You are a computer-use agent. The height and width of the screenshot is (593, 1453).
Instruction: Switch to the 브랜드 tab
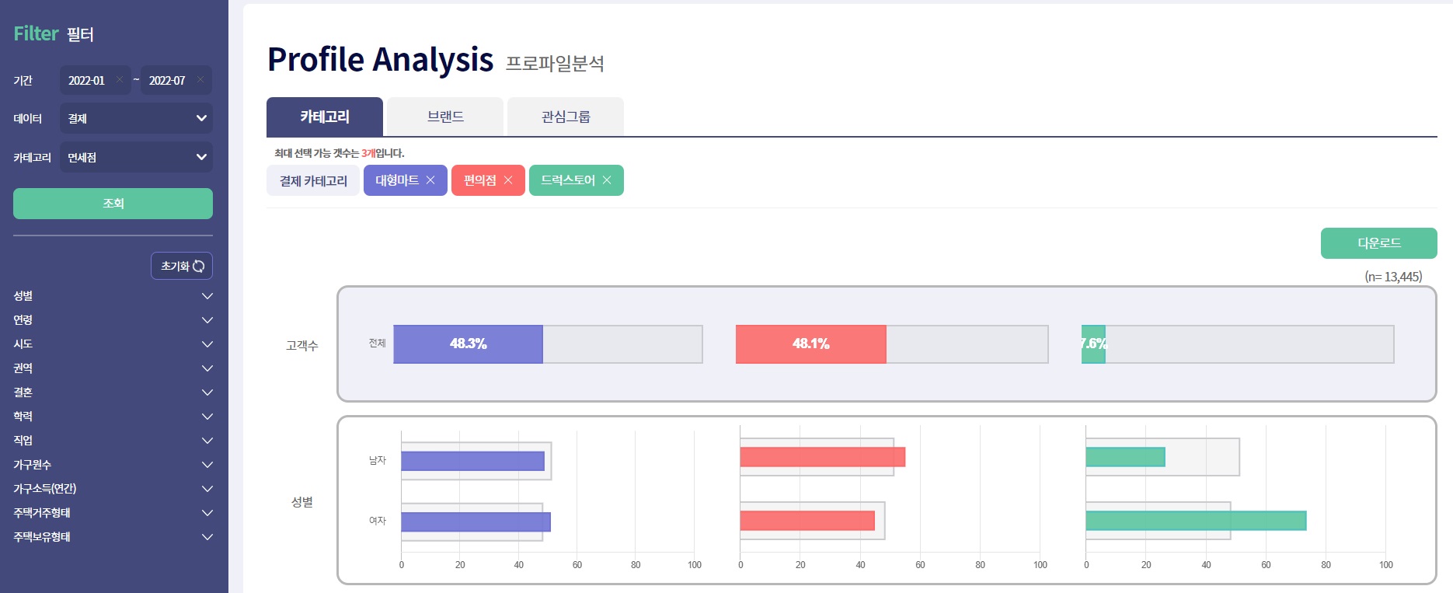445,117
